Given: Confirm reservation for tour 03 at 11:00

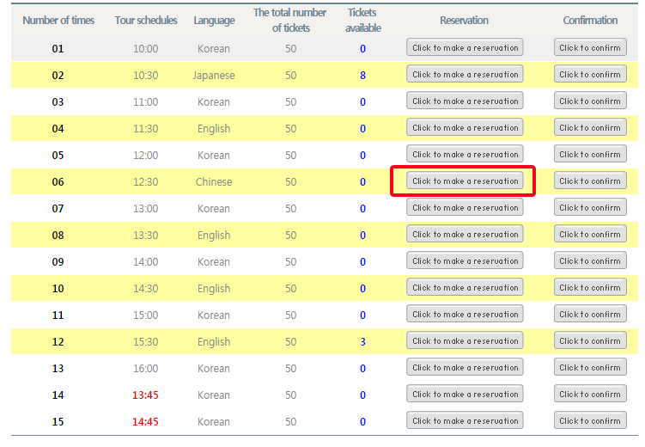Looking at the screenshot, I should click(x=590, y=101).
